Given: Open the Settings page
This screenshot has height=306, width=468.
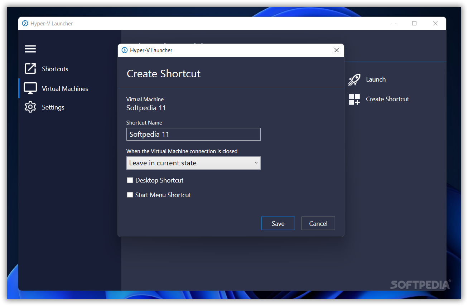Looking at the screenshot, I should pos(53,107).
